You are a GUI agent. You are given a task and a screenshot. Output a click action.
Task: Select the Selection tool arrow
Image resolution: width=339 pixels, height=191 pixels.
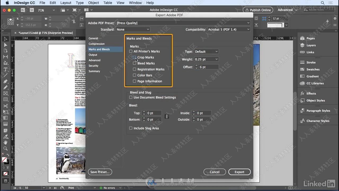click(5, 39)
